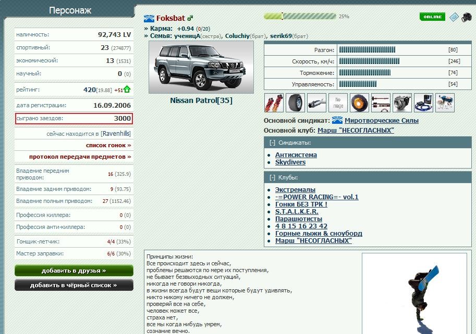Collapse the Клубы section
The height and width of the screenshot is (334, 476).
point(272,177)
